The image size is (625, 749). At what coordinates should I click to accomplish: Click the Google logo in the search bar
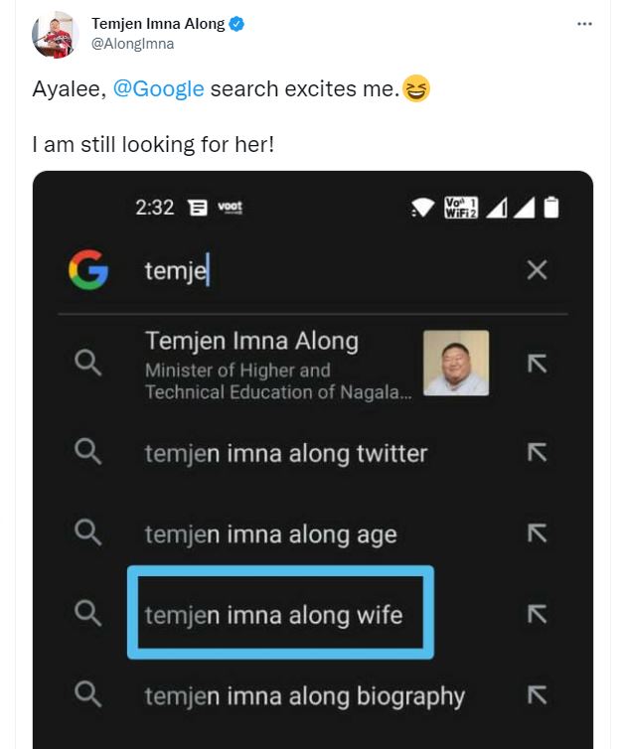88,270
